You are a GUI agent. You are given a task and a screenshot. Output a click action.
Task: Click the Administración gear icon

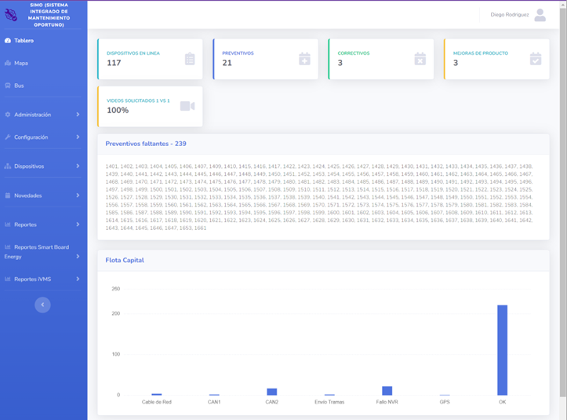tap(8, 115)
